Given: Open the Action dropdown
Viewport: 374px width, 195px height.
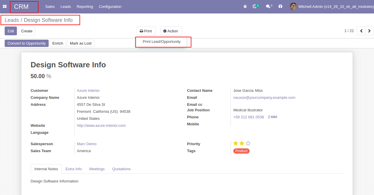Looking at the screenshot, I should click(171, 31).
